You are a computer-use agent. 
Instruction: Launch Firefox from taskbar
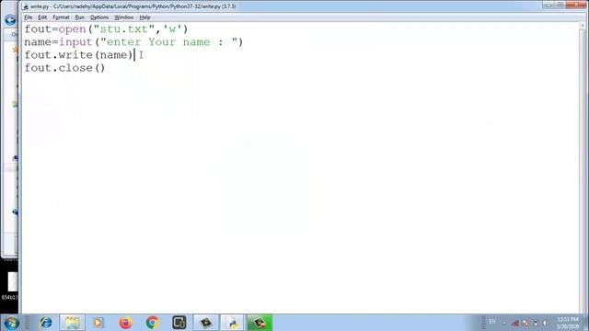click(125, 323)
